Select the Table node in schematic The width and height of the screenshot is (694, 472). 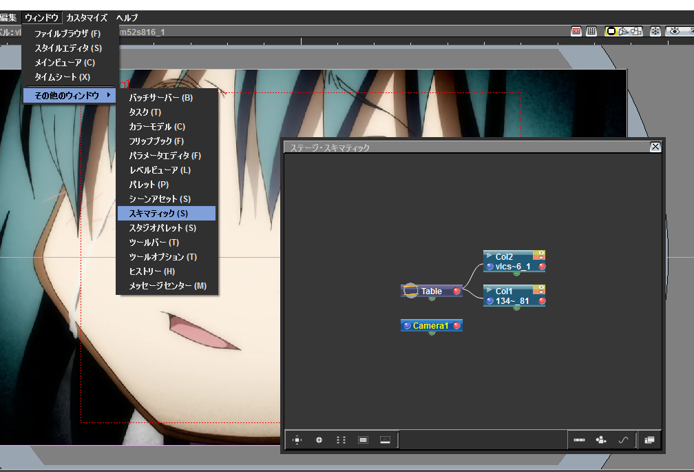pyautogui.click(x=432, y=291)
